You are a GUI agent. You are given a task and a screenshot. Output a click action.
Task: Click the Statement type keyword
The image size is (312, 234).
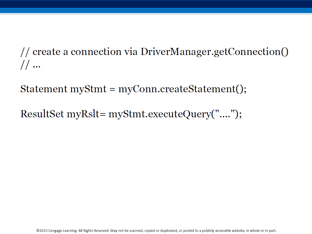44,89
